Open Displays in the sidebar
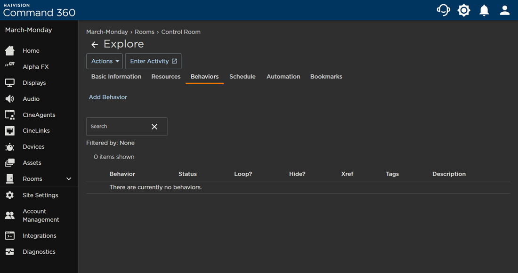 34,82
